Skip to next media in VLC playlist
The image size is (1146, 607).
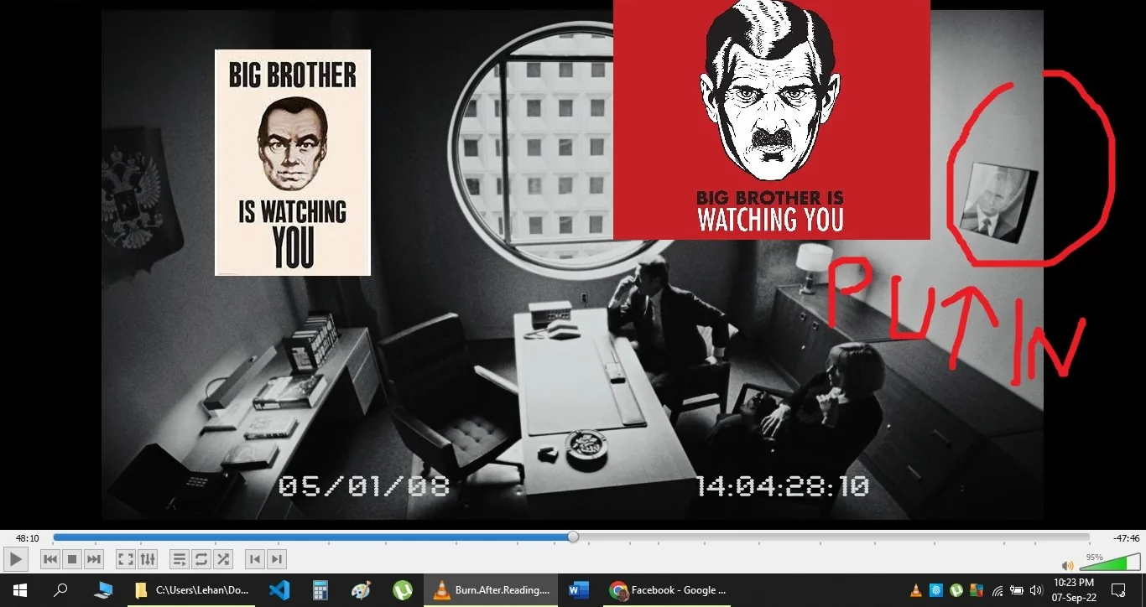tap(94, 559)
